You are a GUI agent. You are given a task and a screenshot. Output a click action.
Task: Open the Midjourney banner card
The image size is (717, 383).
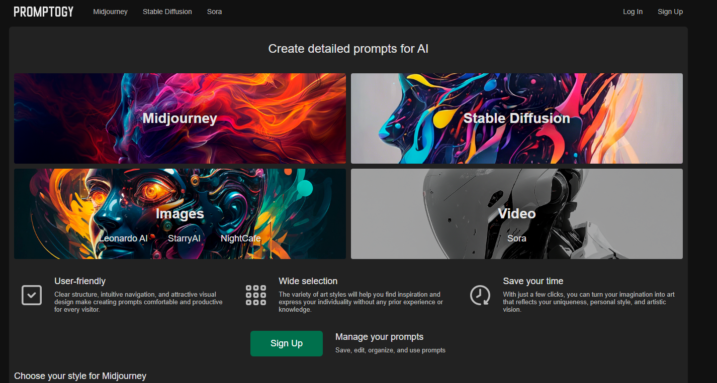click(180, 118)
